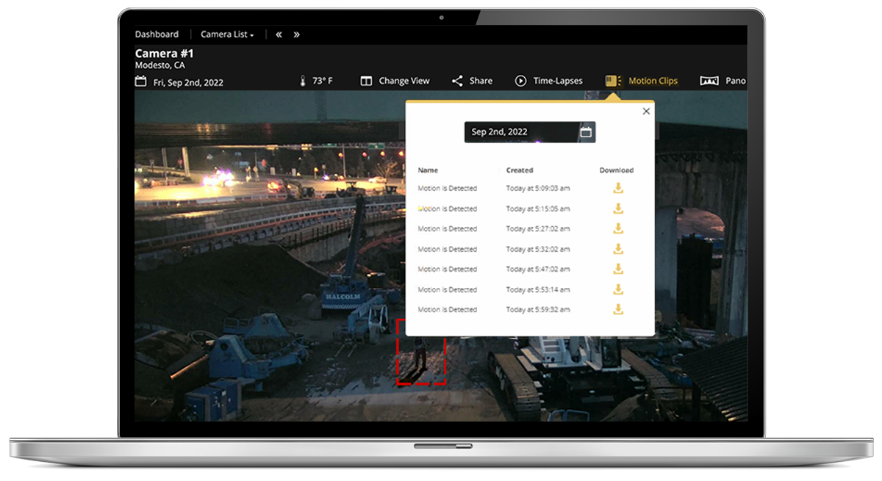Image resolution: width=882 pixels, height=481 pixels.
Task: Expand the Camera List dropdown
Action: click(227, 35)
